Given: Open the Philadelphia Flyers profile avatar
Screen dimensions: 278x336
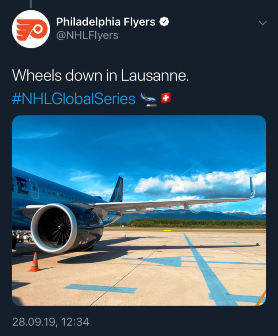Looking at the screenshot, I should (31, 29).
